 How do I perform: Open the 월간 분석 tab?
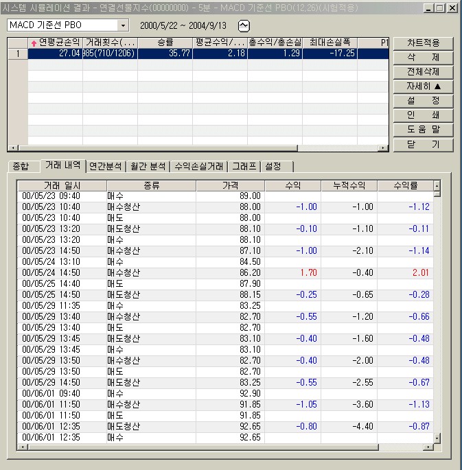pos(148,166)
